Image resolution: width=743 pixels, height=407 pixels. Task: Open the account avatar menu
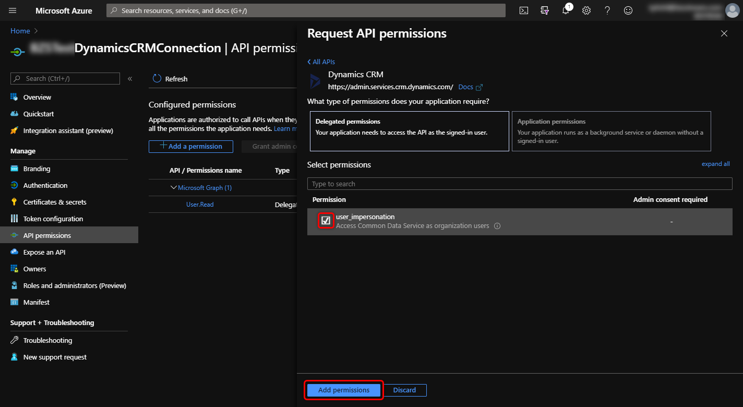point(732,10)
